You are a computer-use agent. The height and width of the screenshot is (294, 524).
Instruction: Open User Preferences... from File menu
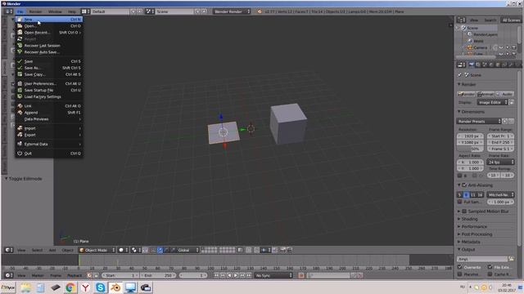[x=49, y=83]
